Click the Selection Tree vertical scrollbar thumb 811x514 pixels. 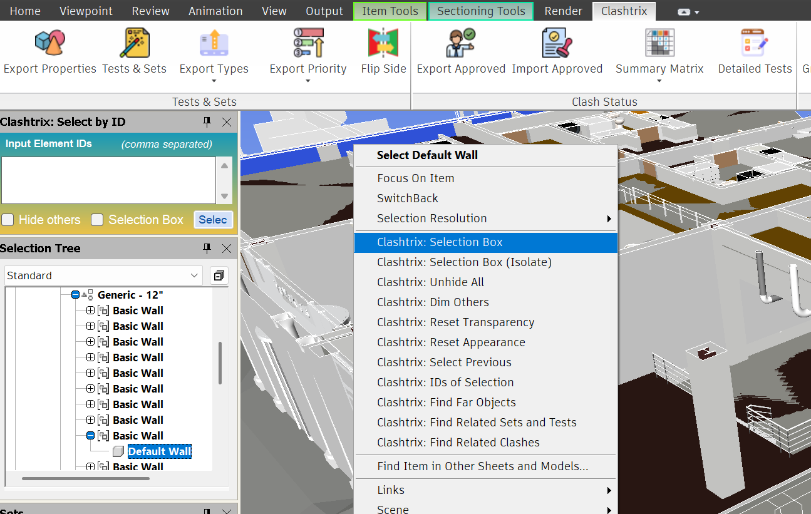tap(220, 363)
